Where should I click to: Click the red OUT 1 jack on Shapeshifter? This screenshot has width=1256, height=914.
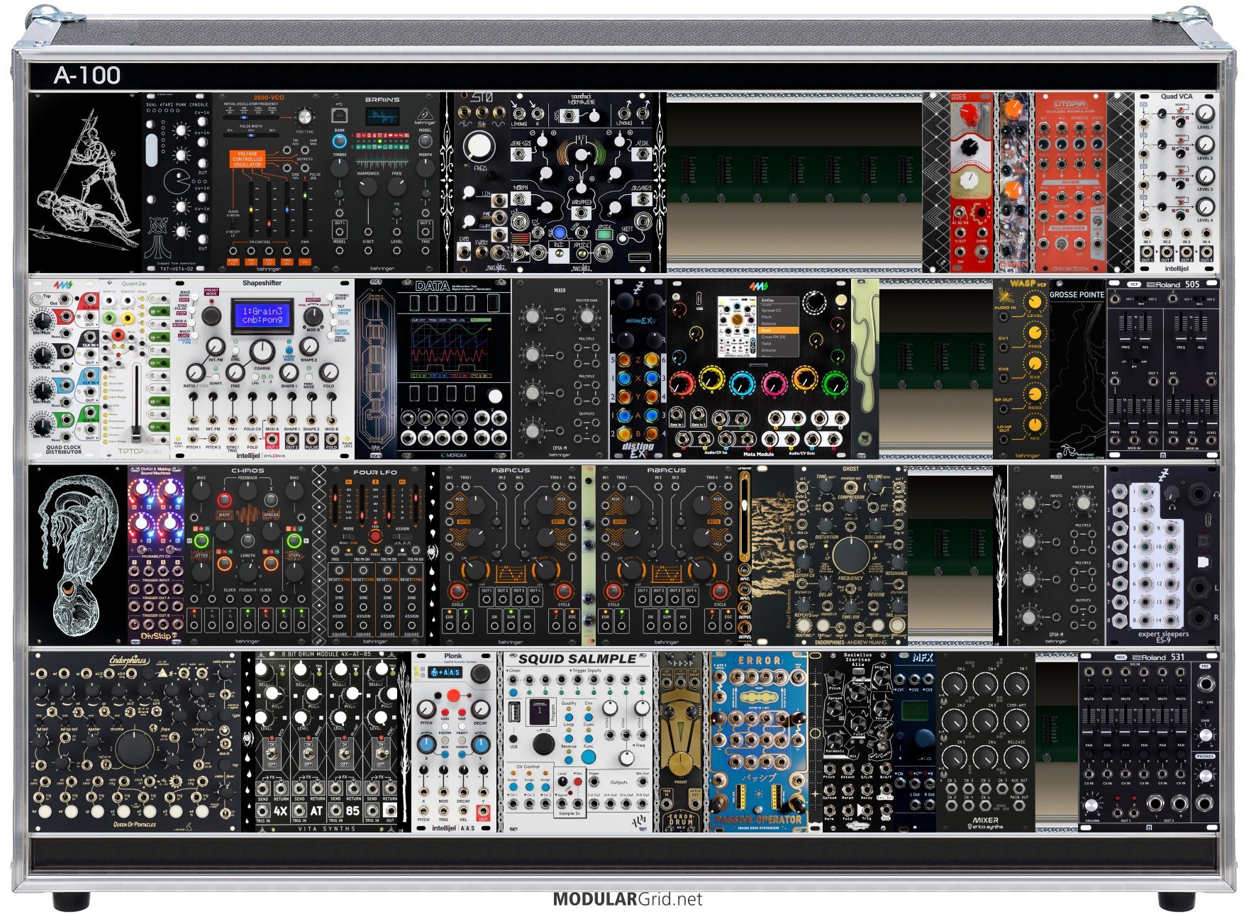click(x=272, y=440)
